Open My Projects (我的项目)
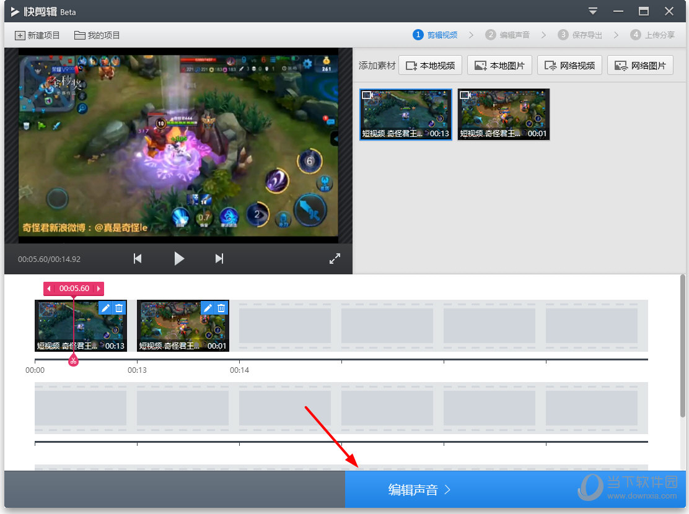The height and width of the screenshot is (514, 689). [97, 35]
